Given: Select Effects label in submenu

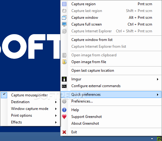Looking at the screenshot, I should tap(16, 122).
